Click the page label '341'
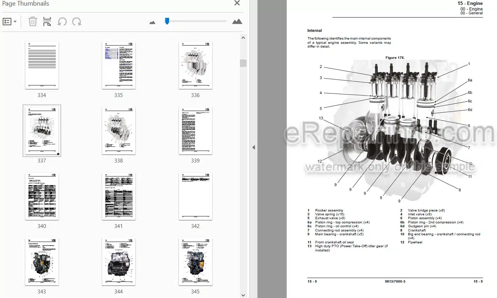The height and width of the screenshot is (298, 497). click(x=119, y=226)
